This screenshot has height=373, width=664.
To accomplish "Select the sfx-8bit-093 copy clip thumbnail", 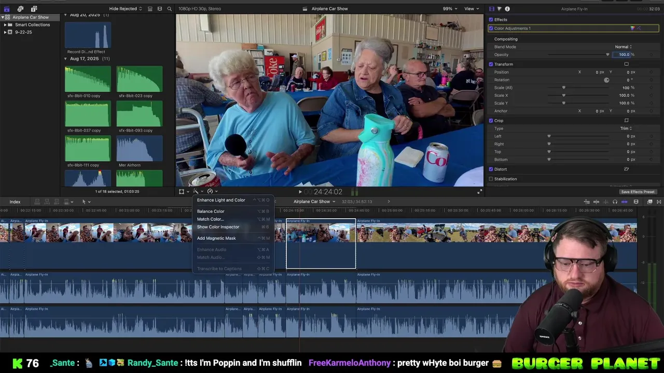I will click(x=140, y=114).
